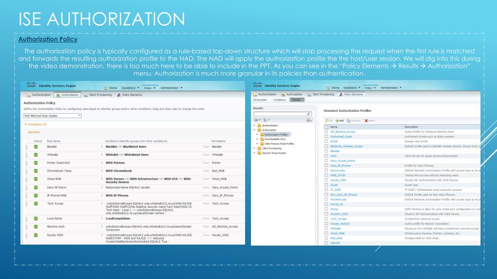
Task: Open the Results sub-tab
Action: tap(297, 100)
